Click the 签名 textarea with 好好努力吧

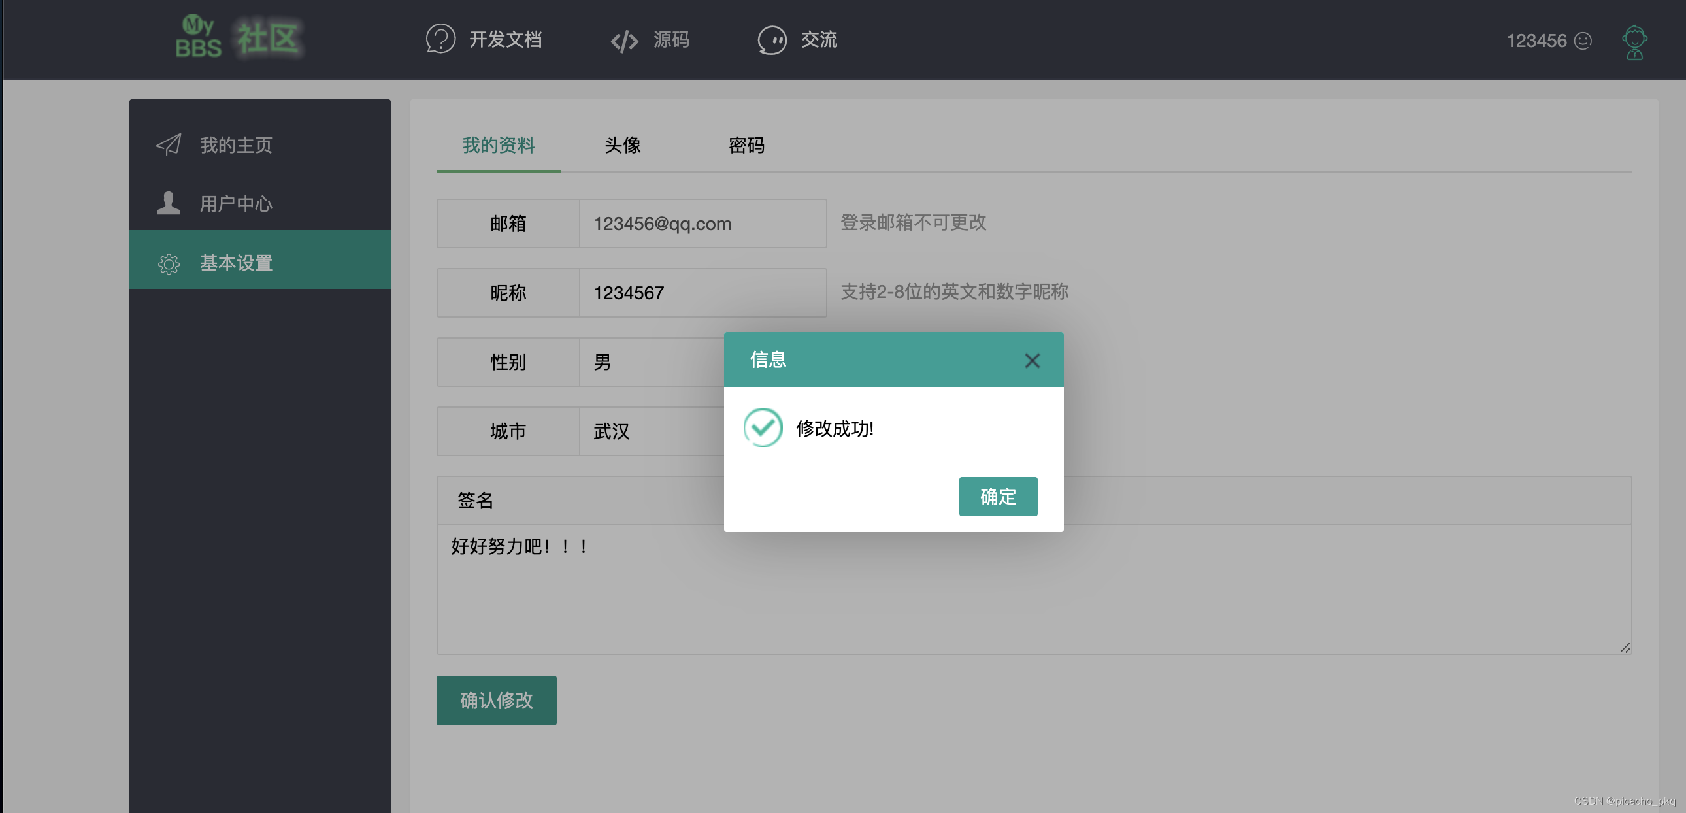(1034, 589)
